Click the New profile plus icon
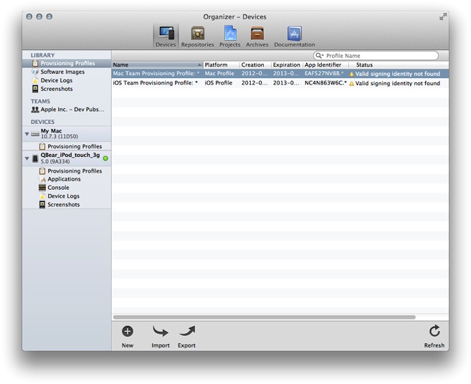This screenshot has height=384, width=471. (x=128, y=332)
